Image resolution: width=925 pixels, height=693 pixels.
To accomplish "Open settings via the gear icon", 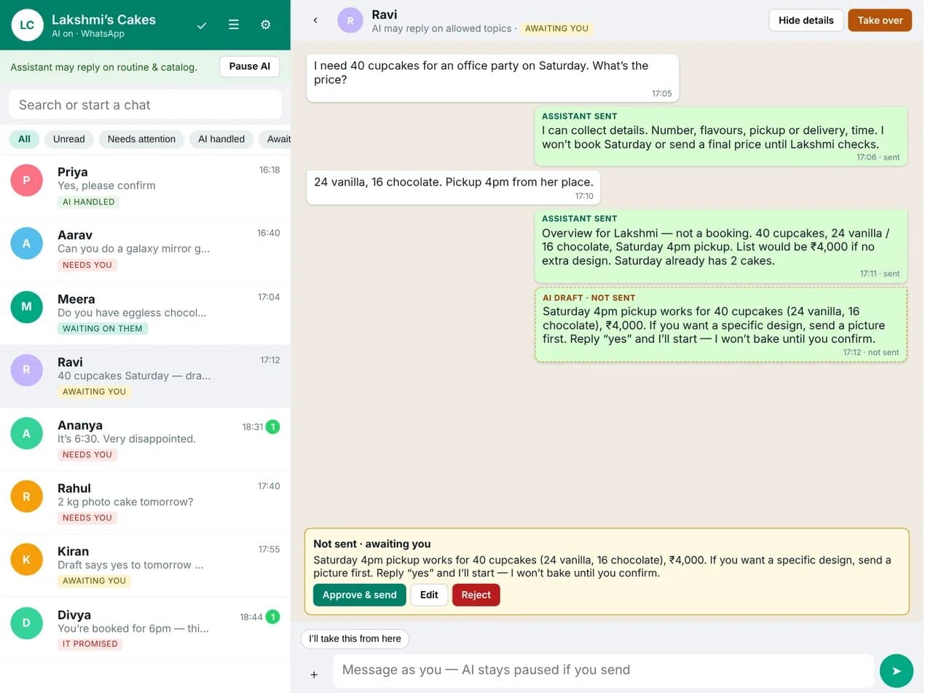I will 266,25.
